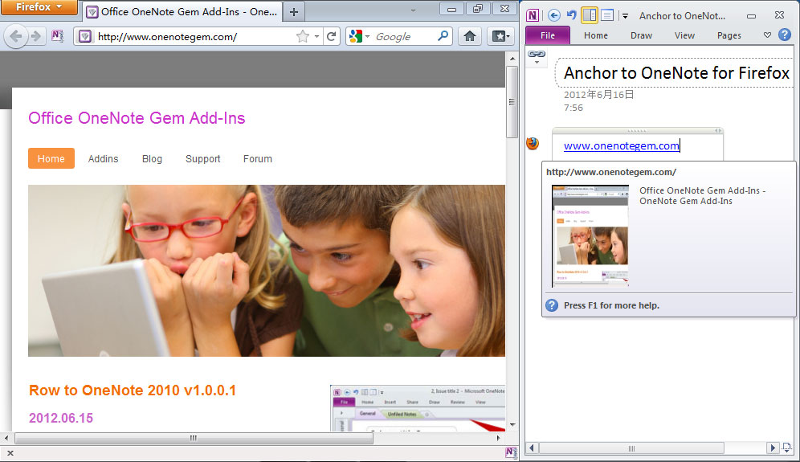Click the 2012.06.15 article date
800x462 pixels.
click(x=61, y=418)
